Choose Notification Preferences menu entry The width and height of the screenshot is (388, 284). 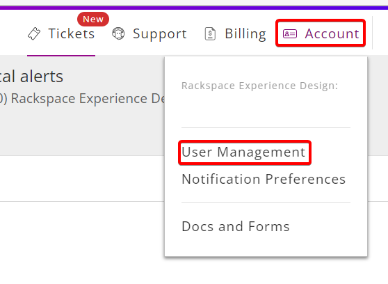coord(264,179)
